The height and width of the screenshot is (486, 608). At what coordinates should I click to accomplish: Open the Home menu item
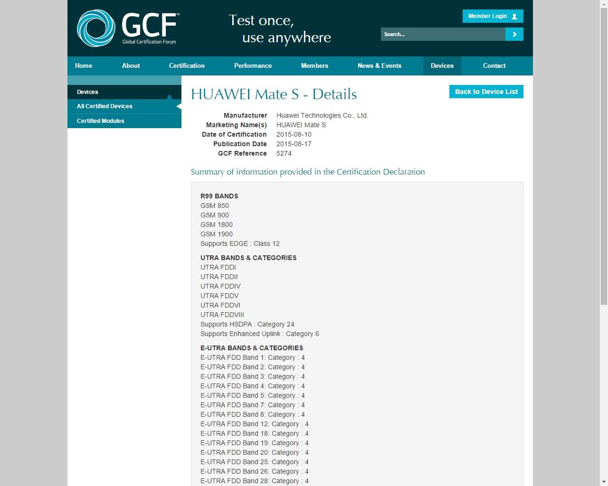pos(84,66)
